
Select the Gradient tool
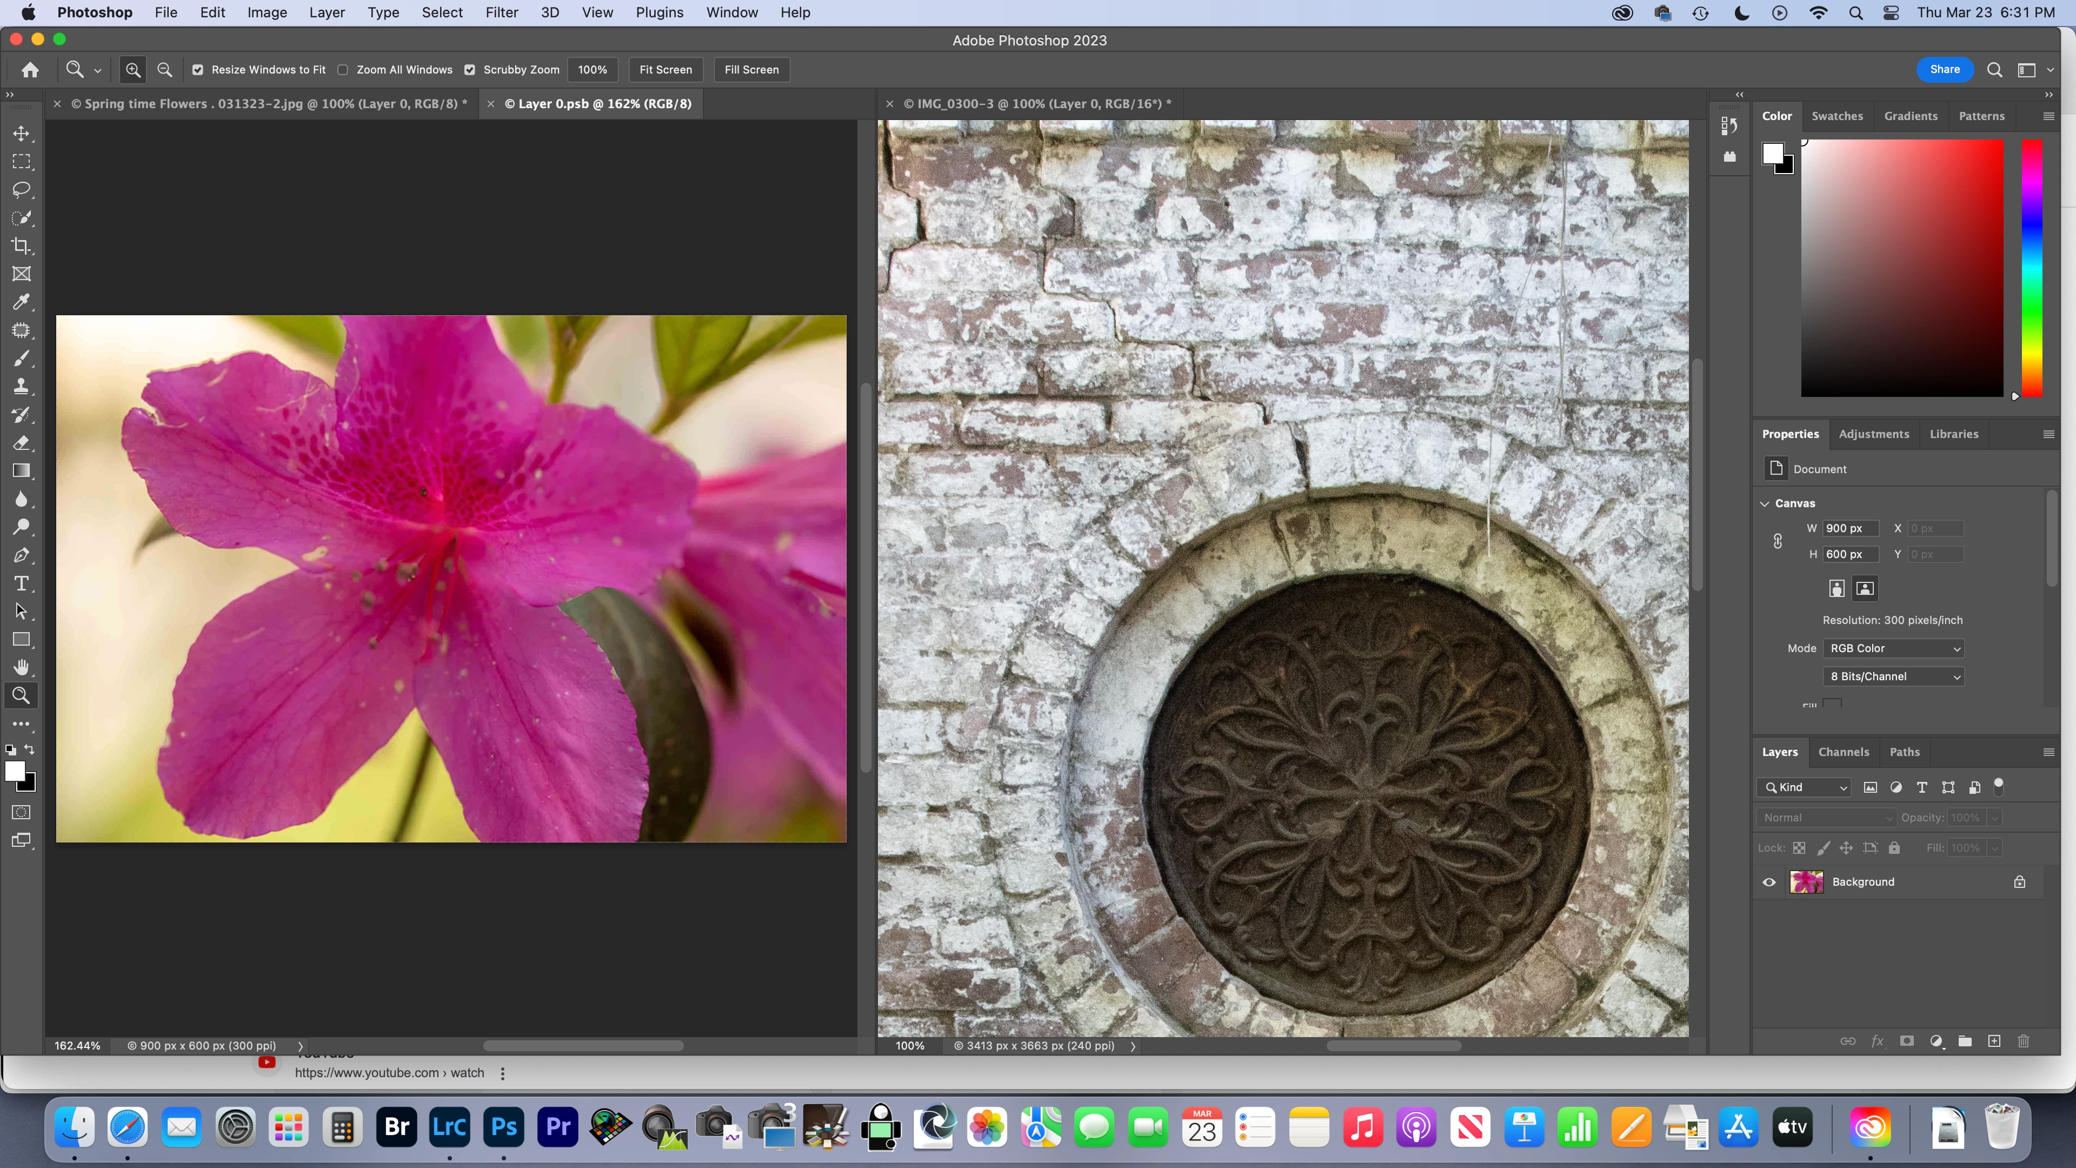(22, 471)
